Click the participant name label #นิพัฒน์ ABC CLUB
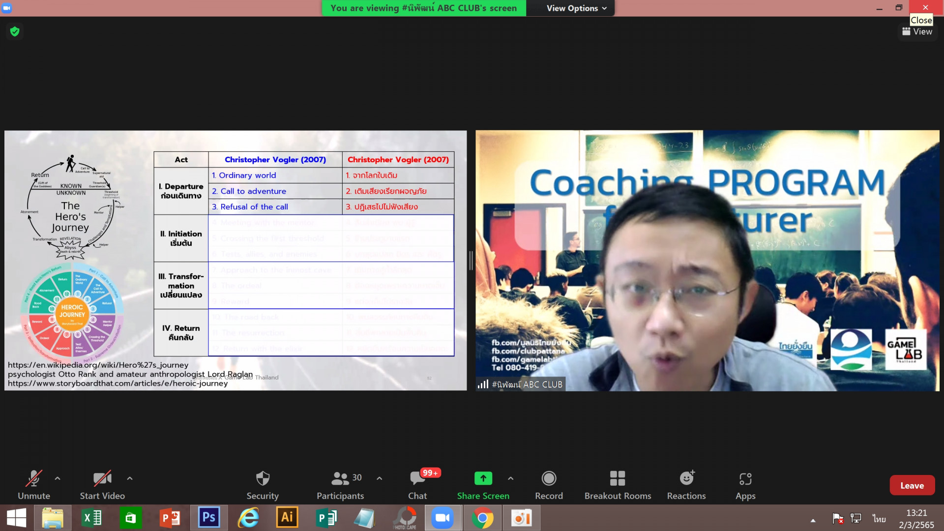The height and width of the screenshot is (531, 944). [521, 384]
